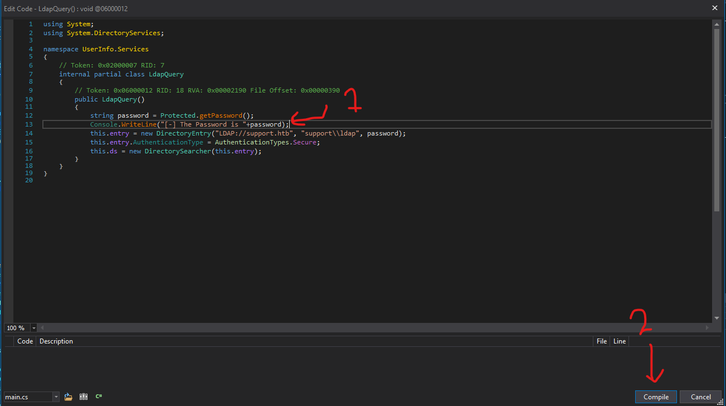Screen dimensions: 726x406
Task: Click the Line column header
Action: coord(619,341)
